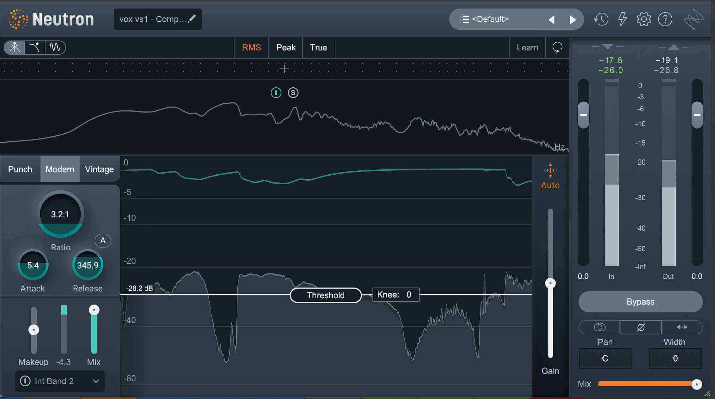Viewport: 715px width, 399px height.
Task: Click the swap channels arrows icon
Action: click(x=682, y=327)
